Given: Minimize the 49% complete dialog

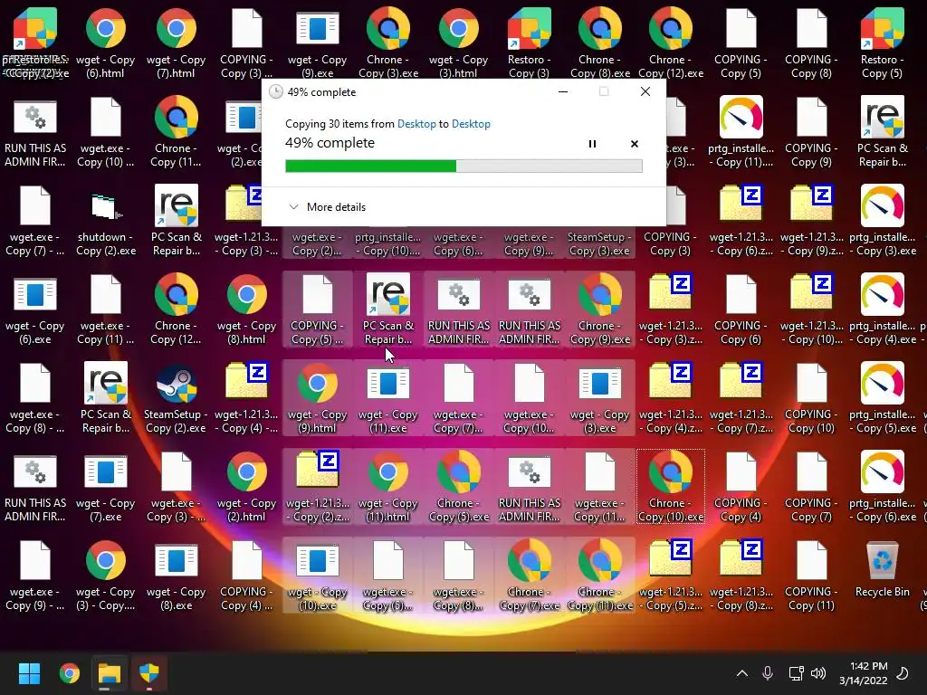Looking at the screenshot, I should [563, 91].
